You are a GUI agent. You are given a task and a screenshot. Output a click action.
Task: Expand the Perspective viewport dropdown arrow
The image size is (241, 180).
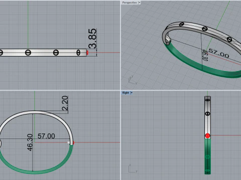click(140, 2)
